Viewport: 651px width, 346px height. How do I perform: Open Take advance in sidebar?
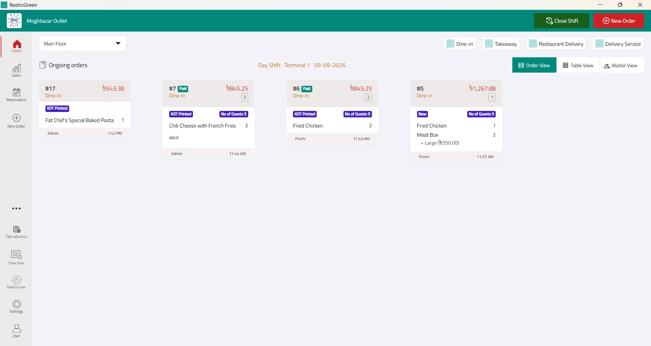tap(16, 232)
